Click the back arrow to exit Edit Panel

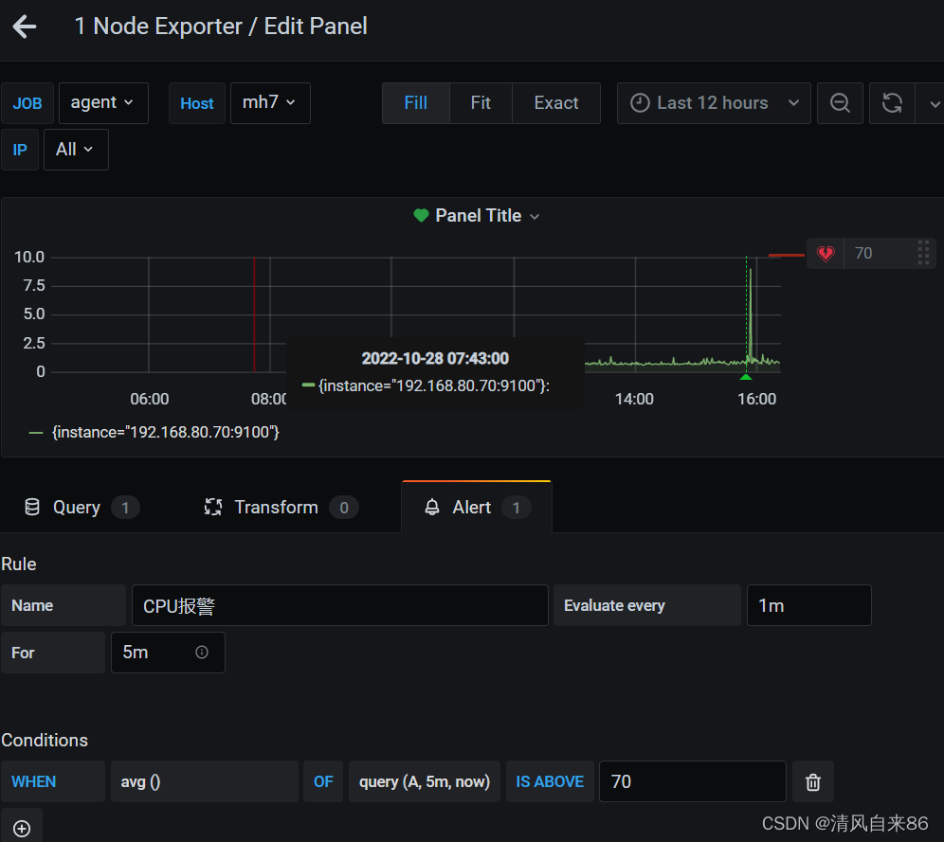coord(24,27)
